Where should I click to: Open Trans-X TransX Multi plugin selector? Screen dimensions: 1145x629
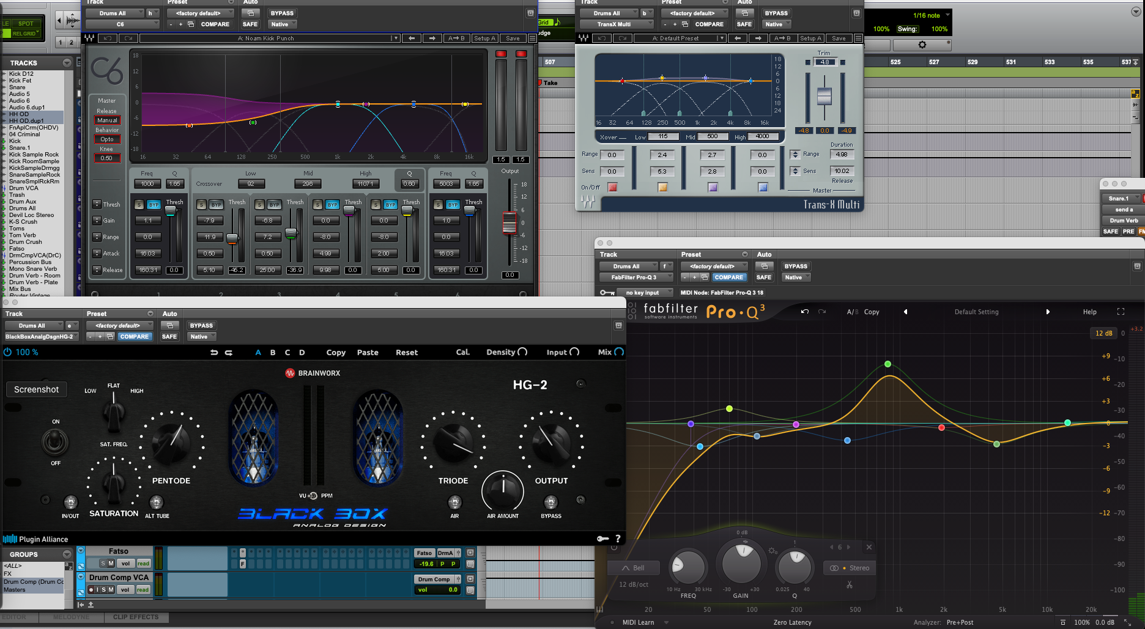click(x=616, y=24)
